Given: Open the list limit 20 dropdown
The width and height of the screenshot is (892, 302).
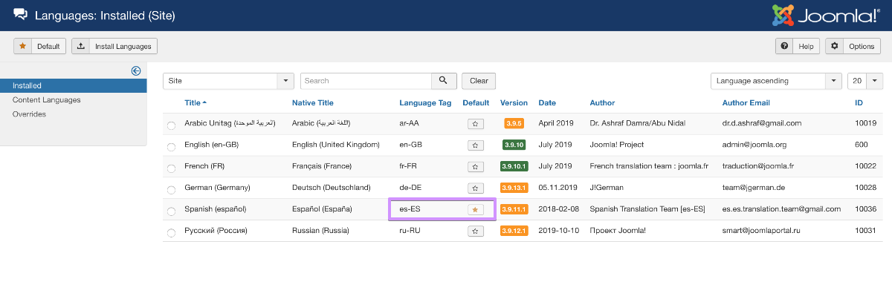Looking at the screenshot, I should click(865, 81).
